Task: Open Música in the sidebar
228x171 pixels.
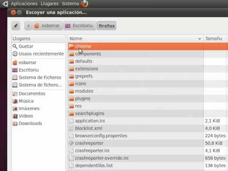Action: click(38, 101)
